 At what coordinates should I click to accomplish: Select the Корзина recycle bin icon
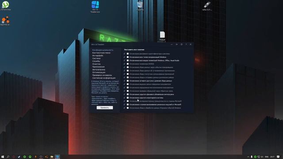[x=140, y=6]
